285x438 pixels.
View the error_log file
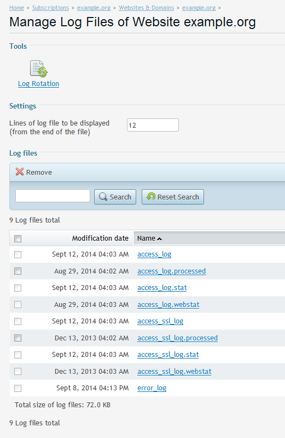tap(152, 388)
